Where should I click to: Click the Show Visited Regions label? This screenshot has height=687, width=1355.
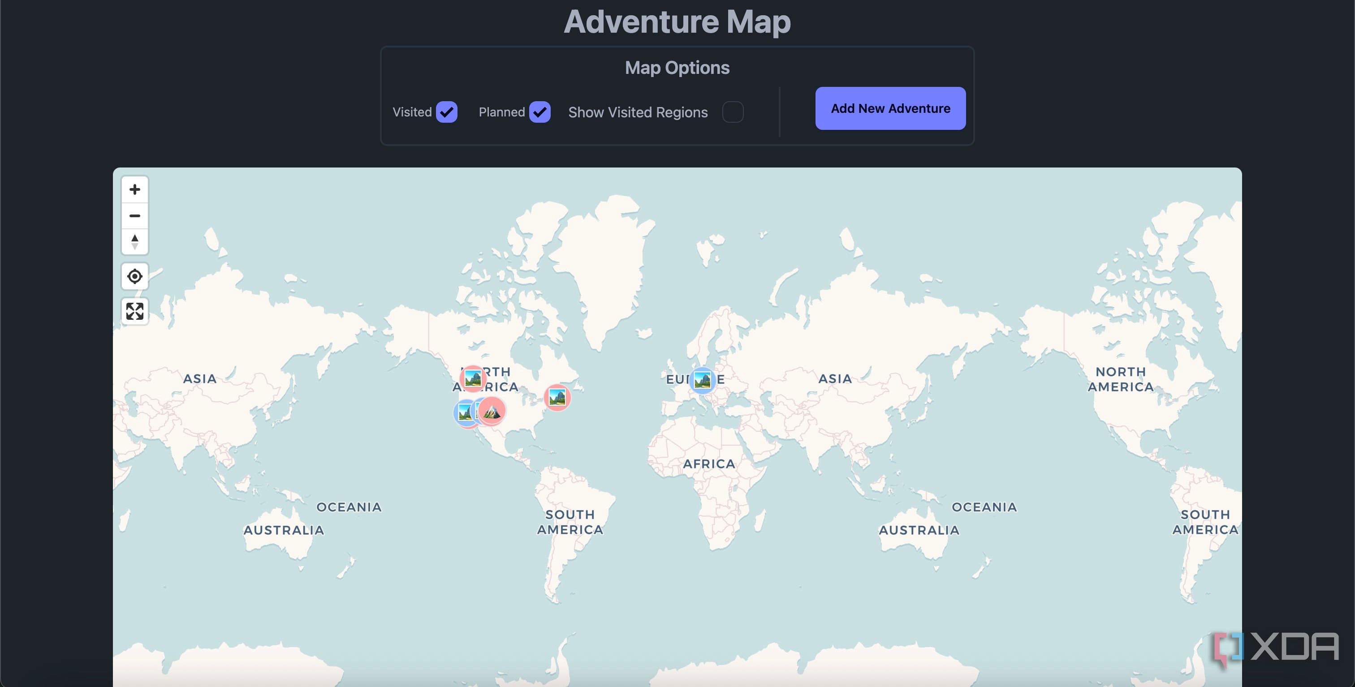[x=638, y=112]
